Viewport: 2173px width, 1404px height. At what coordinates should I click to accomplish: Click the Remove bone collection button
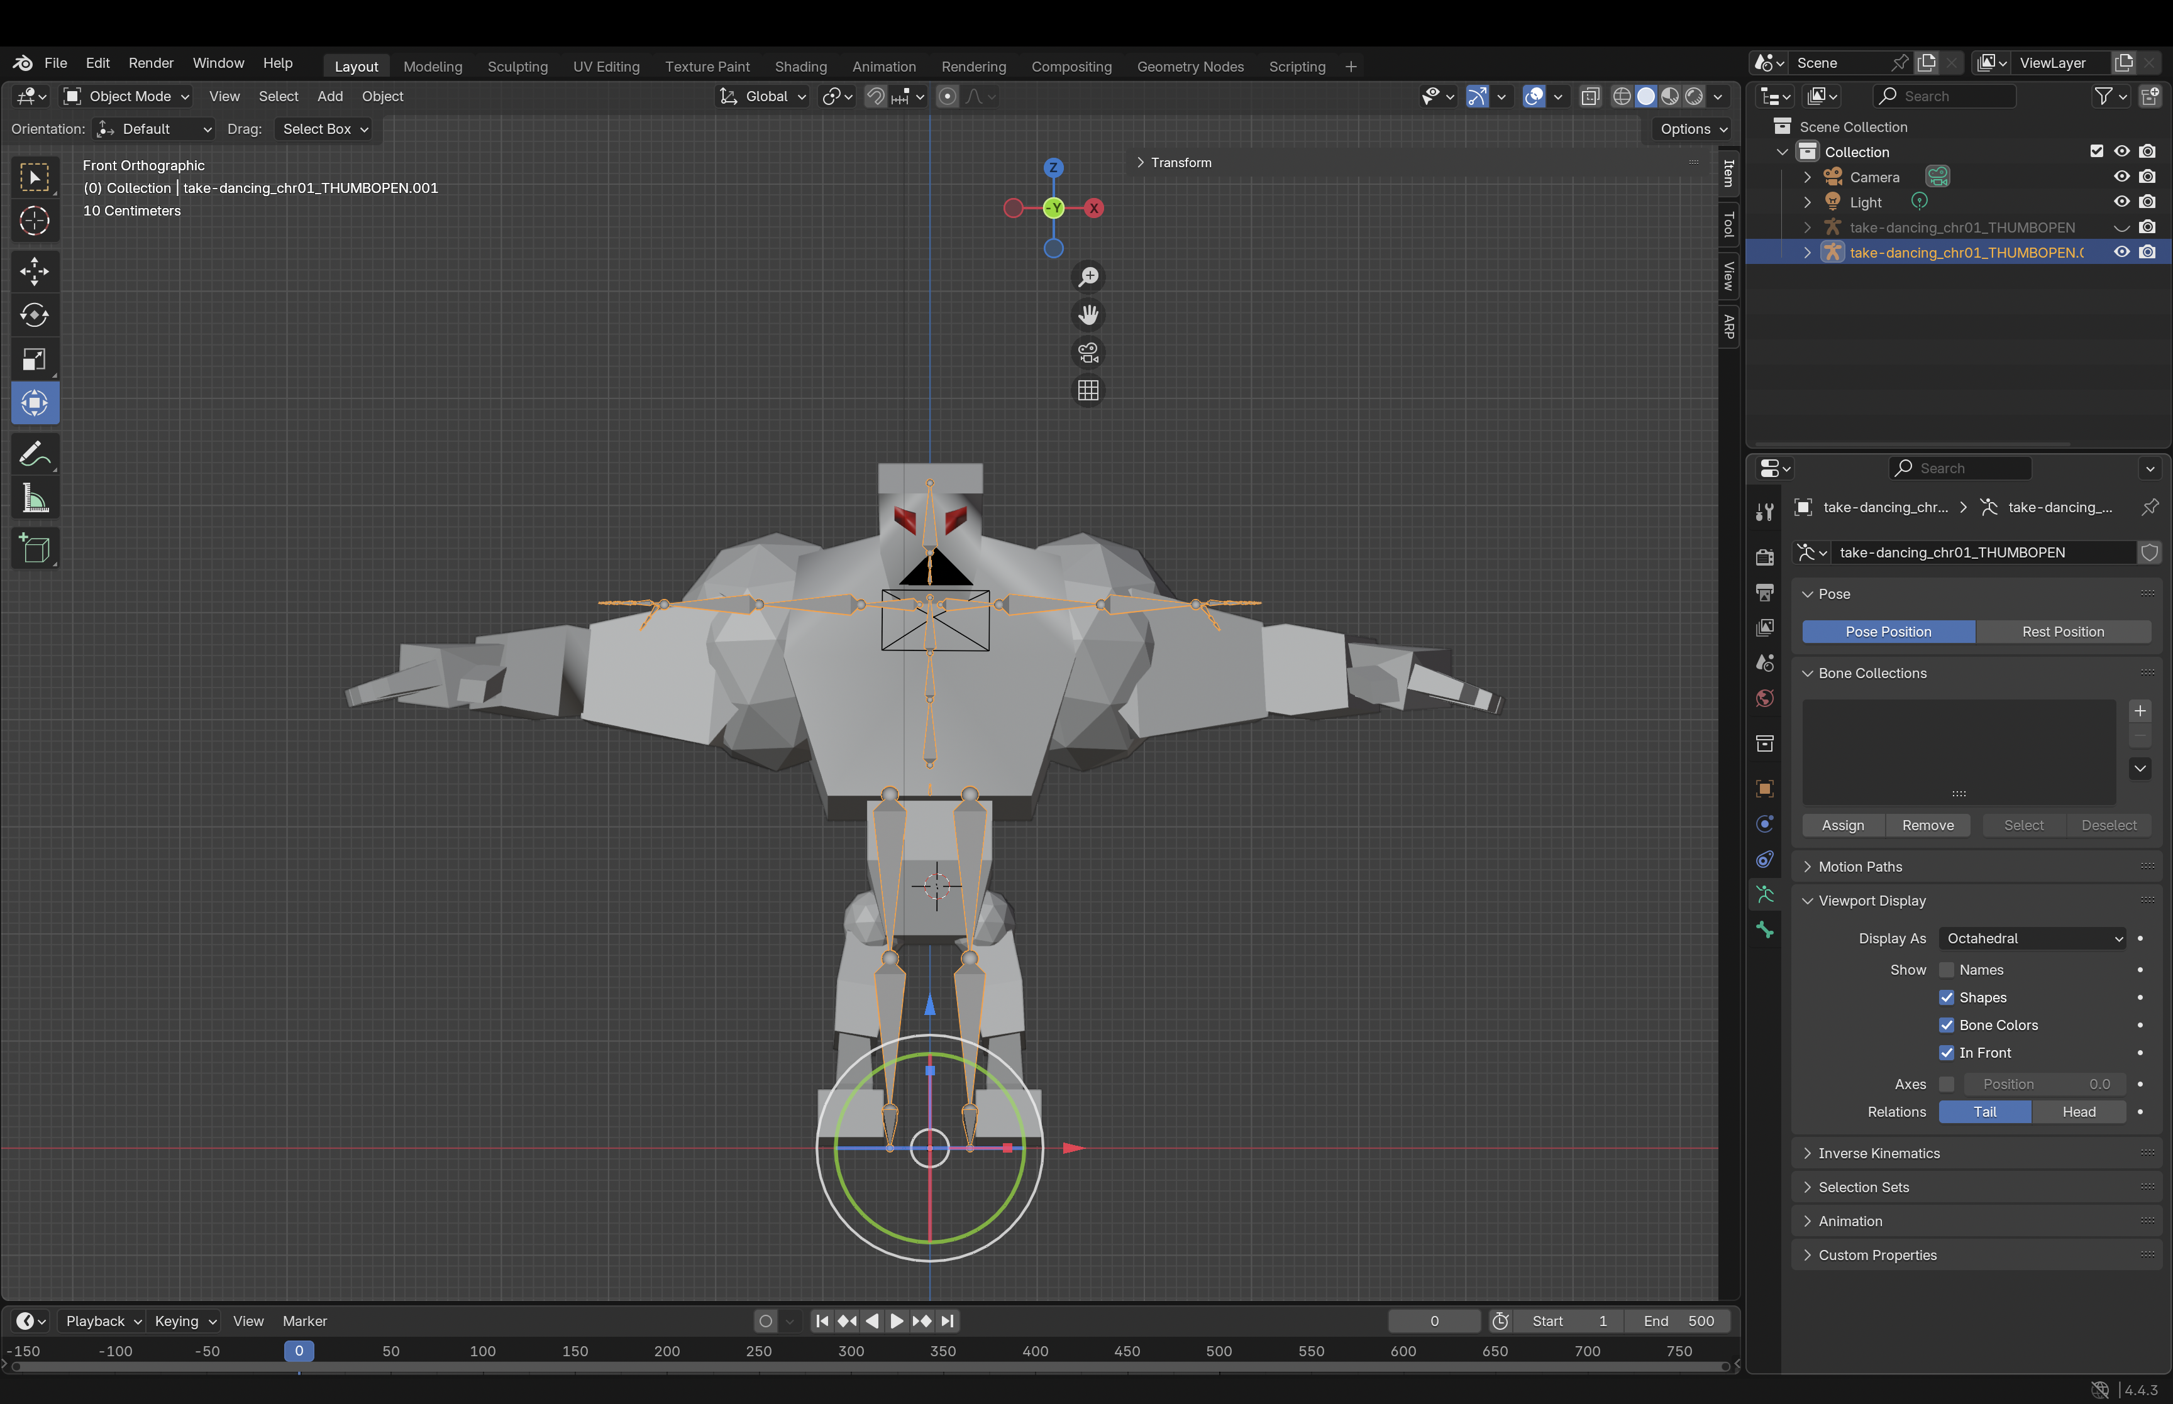[x=1928, y=825]
